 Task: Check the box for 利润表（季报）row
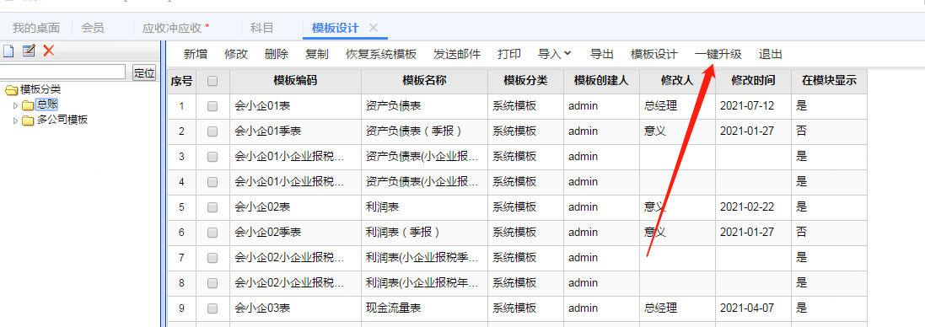tap(212, 233)
